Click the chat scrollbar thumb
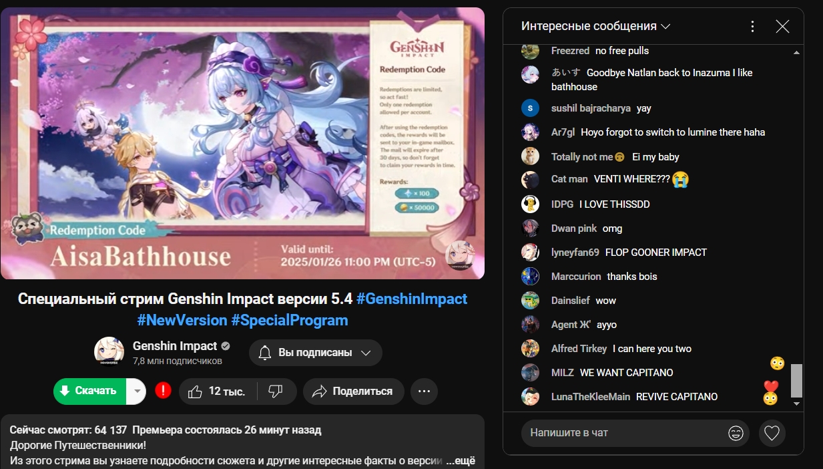Viewport: 823px width, 469px height. [796, 381]
